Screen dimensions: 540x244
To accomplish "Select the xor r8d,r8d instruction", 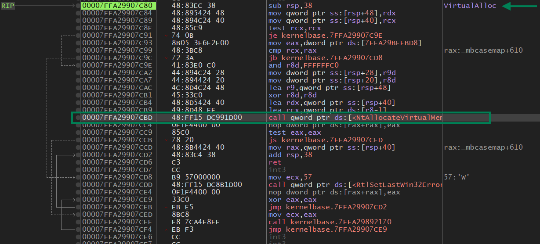I will pyautogui.click(x=292, y=95).
